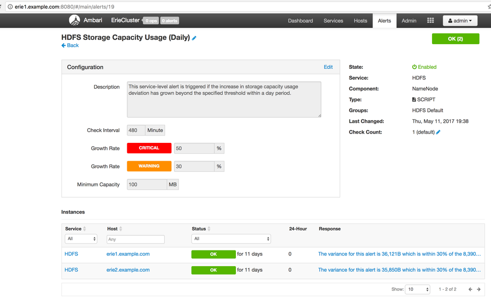Screen dimensions: 491x302
Task: Go Back to alerts list
Action: click(70, 45)
